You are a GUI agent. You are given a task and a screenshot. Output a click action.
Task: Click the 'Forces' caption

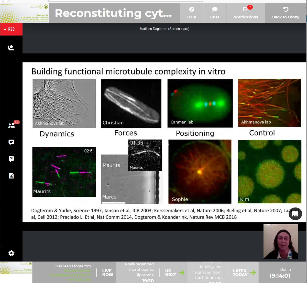pos(126,133)
